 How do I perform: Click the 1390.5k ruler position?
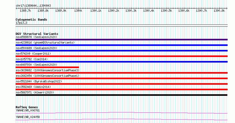point(166,11)
